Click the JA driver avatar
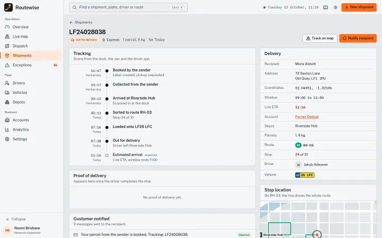 coord(298,165)
